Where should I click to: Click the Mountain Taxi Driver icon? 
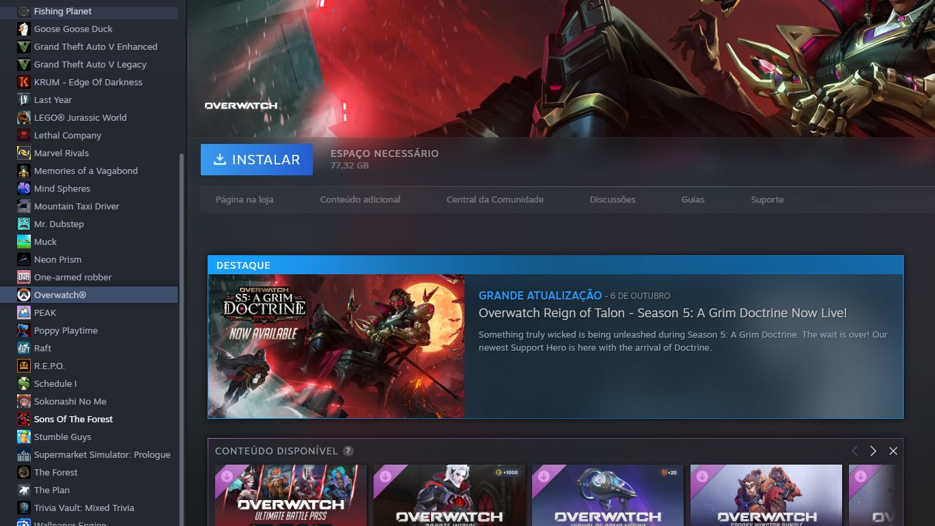(24, 206)
